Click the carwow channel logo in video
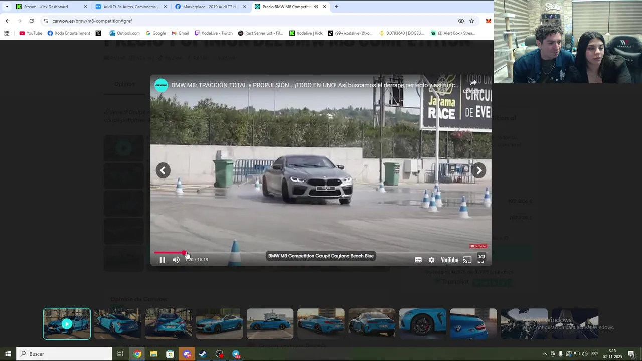642x361 pixels. (x=161, y=85)
